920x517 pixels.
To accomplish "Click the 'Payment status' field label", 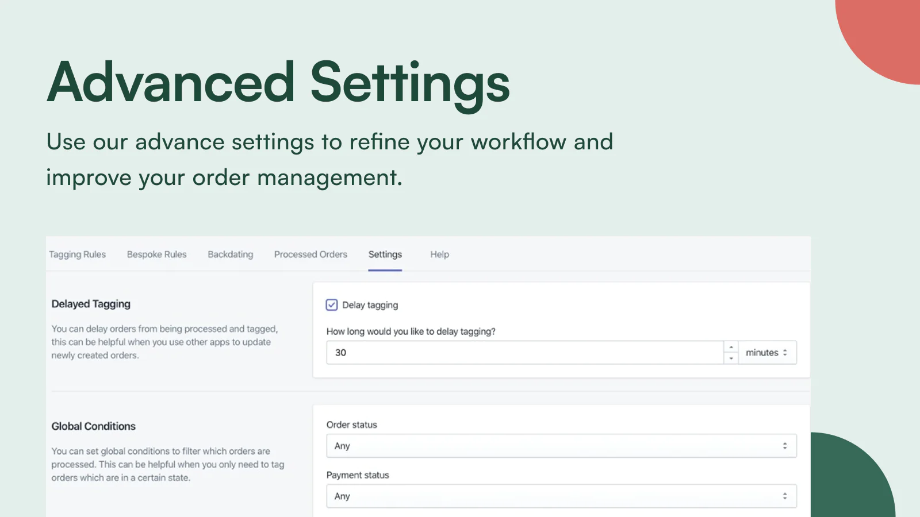I will [x=358, y=475].
